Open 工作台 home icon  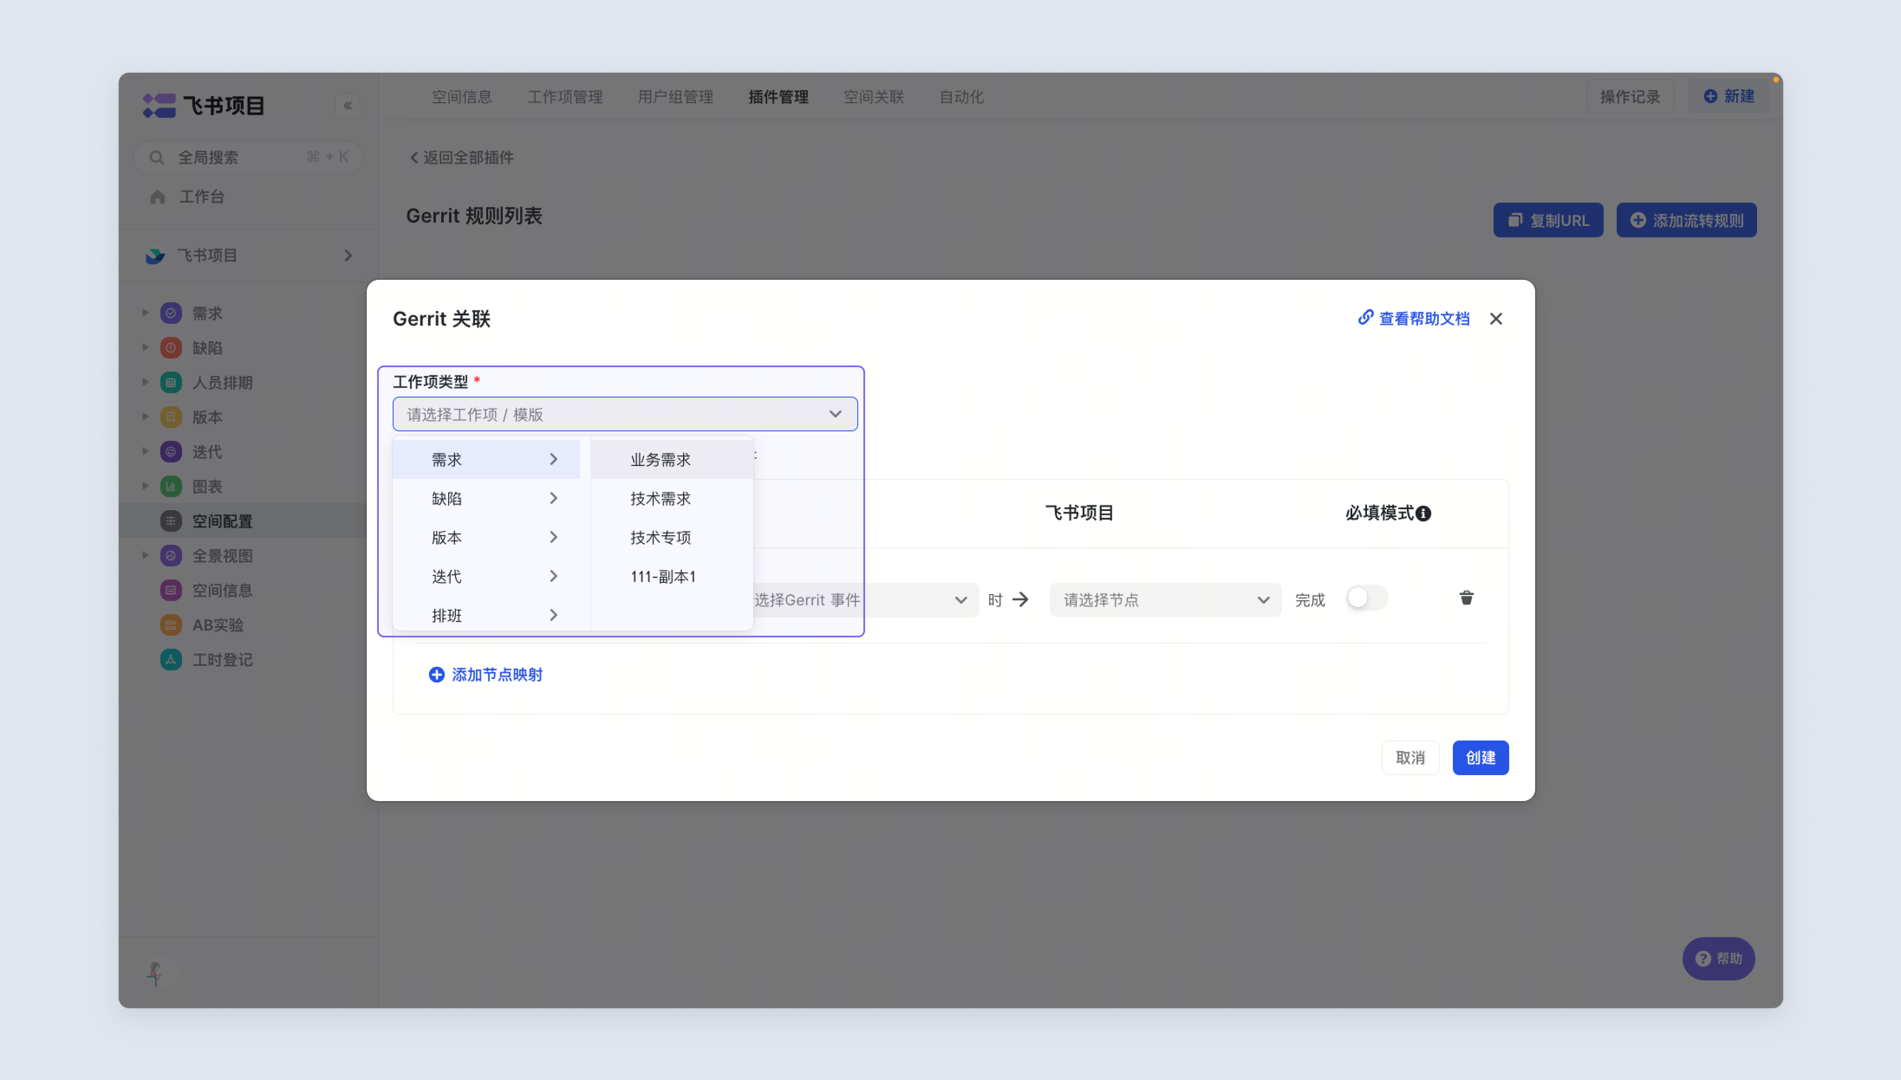point(157,197)
